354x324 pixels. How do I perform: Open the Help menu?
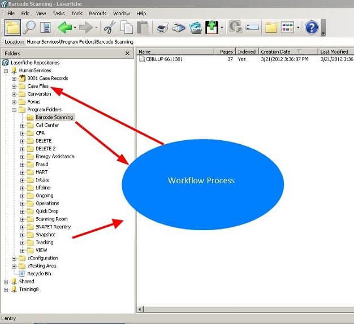(141, 14)
